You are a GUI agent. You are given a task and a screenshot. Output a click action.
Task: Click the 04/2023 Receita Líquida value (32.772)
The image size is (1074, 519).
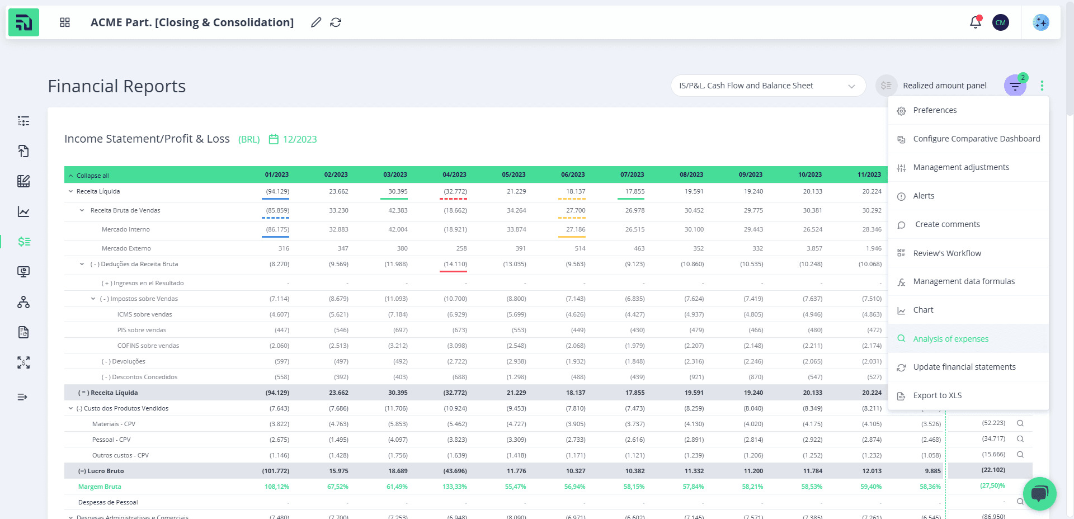coord(455,191)
